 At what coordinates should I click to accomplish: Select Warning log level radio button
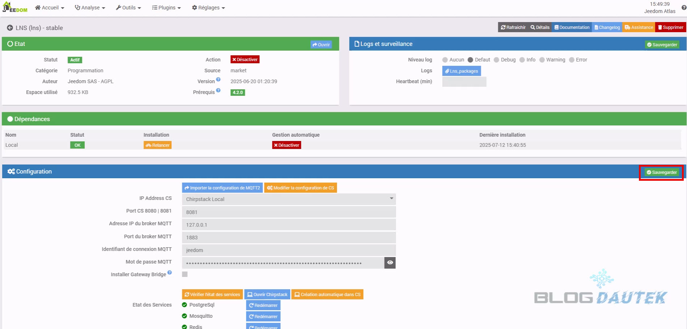click(542, 60)
